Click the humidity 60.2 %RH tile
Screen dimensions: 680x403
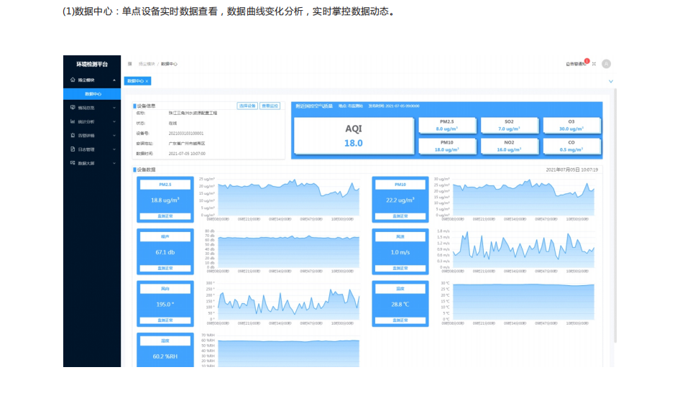pos(165,350)
